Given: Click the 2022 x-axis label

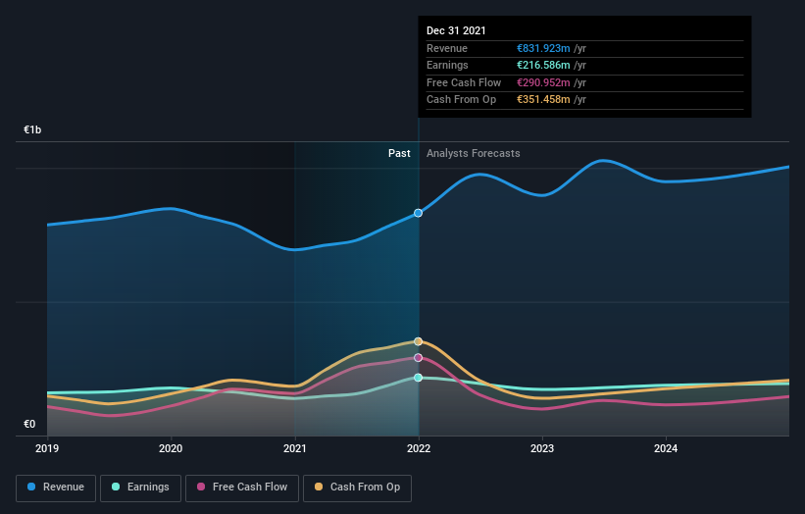Looking at the screenshot, I should coord(419,449).
